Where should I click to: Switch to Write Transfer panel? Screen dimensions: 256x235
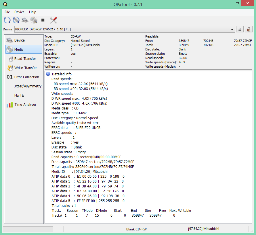[x=24, y=68]
